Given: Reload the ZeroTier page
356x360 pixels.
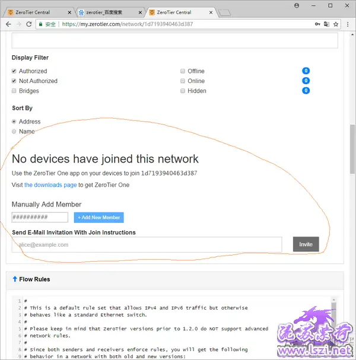Looking at the screenshot, I should click(x=29, y=24).
